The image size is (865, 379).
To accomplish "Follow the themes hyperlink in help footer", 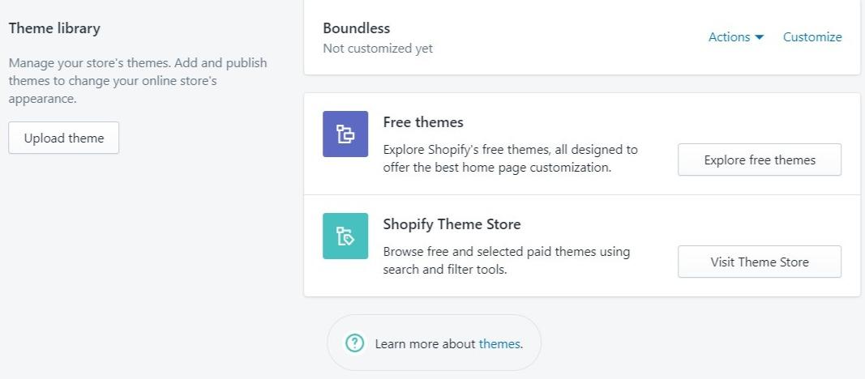I will click(499, 343).
